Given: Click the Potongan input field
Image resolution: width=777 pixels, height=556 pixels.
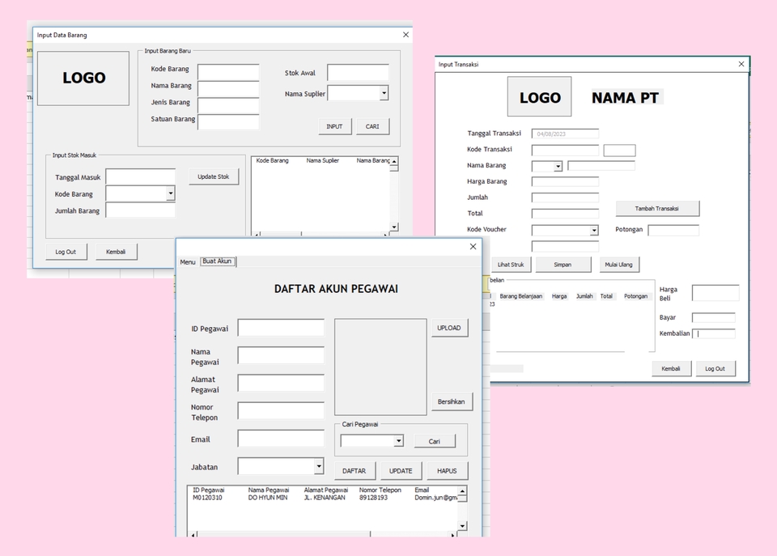Looking at the screenshot, I should (x=673, y=230).
